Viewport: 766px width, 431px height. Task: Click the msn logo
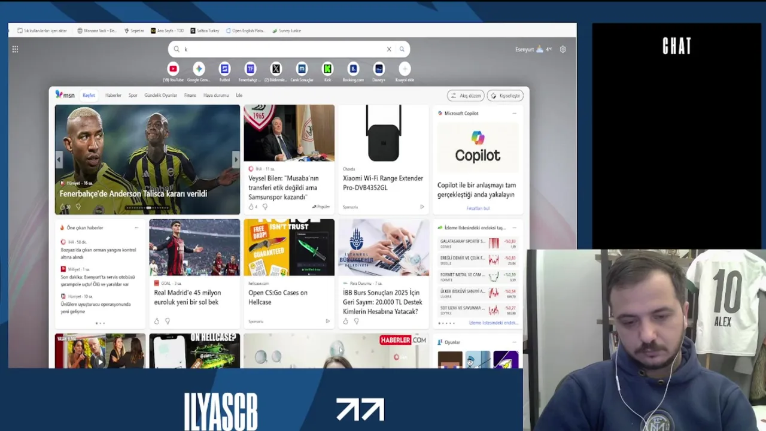(65, 95)
